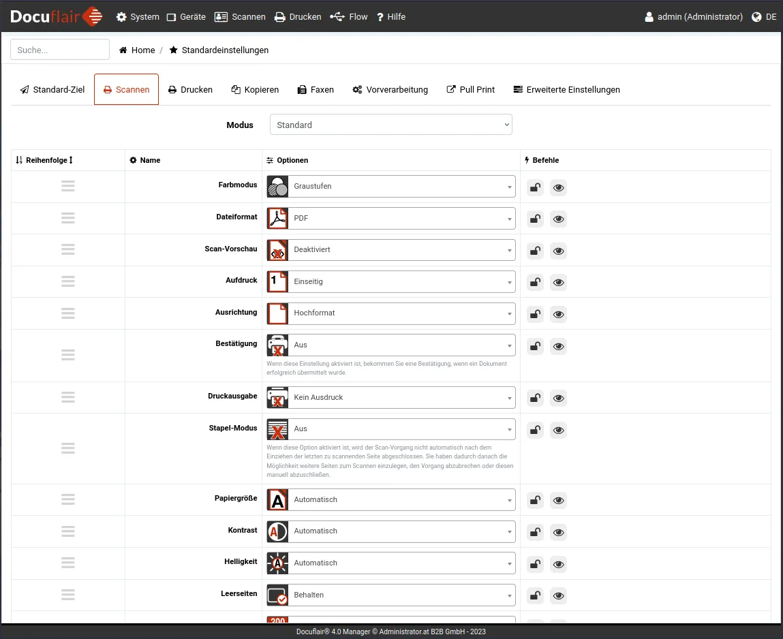Toggle visibility eye for Farbmodus

558,188
